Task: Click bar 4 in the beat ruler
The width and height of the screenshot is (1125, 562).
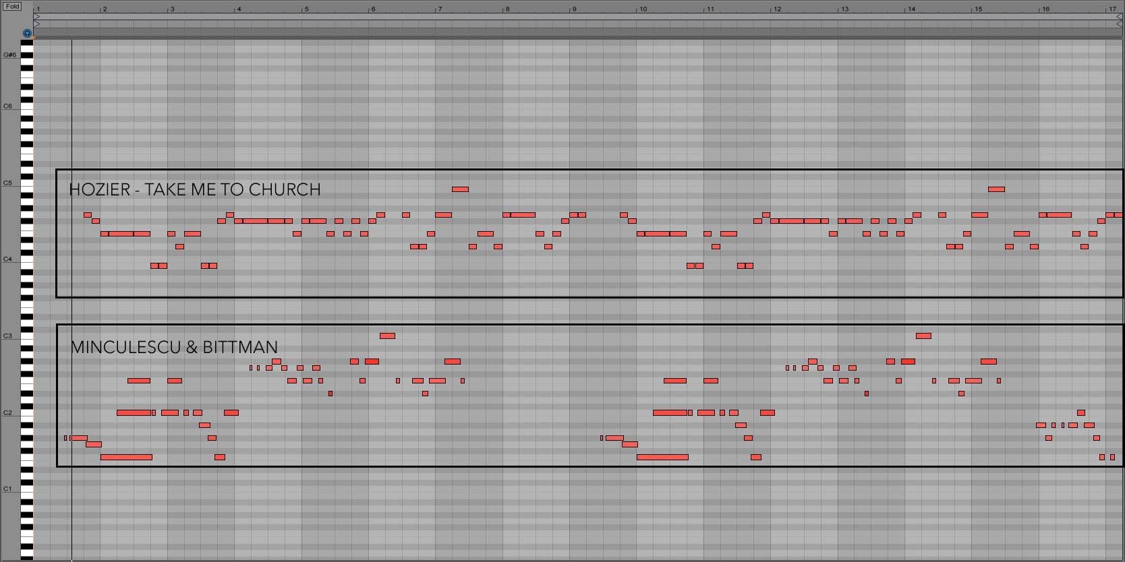Action: point(239,9)
